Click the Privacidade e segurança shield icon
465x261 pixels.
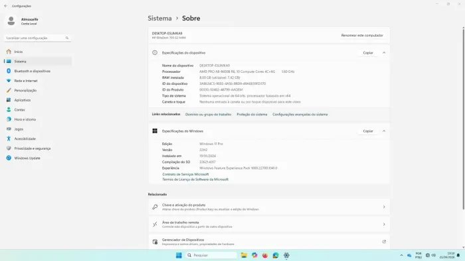point(9,148)
